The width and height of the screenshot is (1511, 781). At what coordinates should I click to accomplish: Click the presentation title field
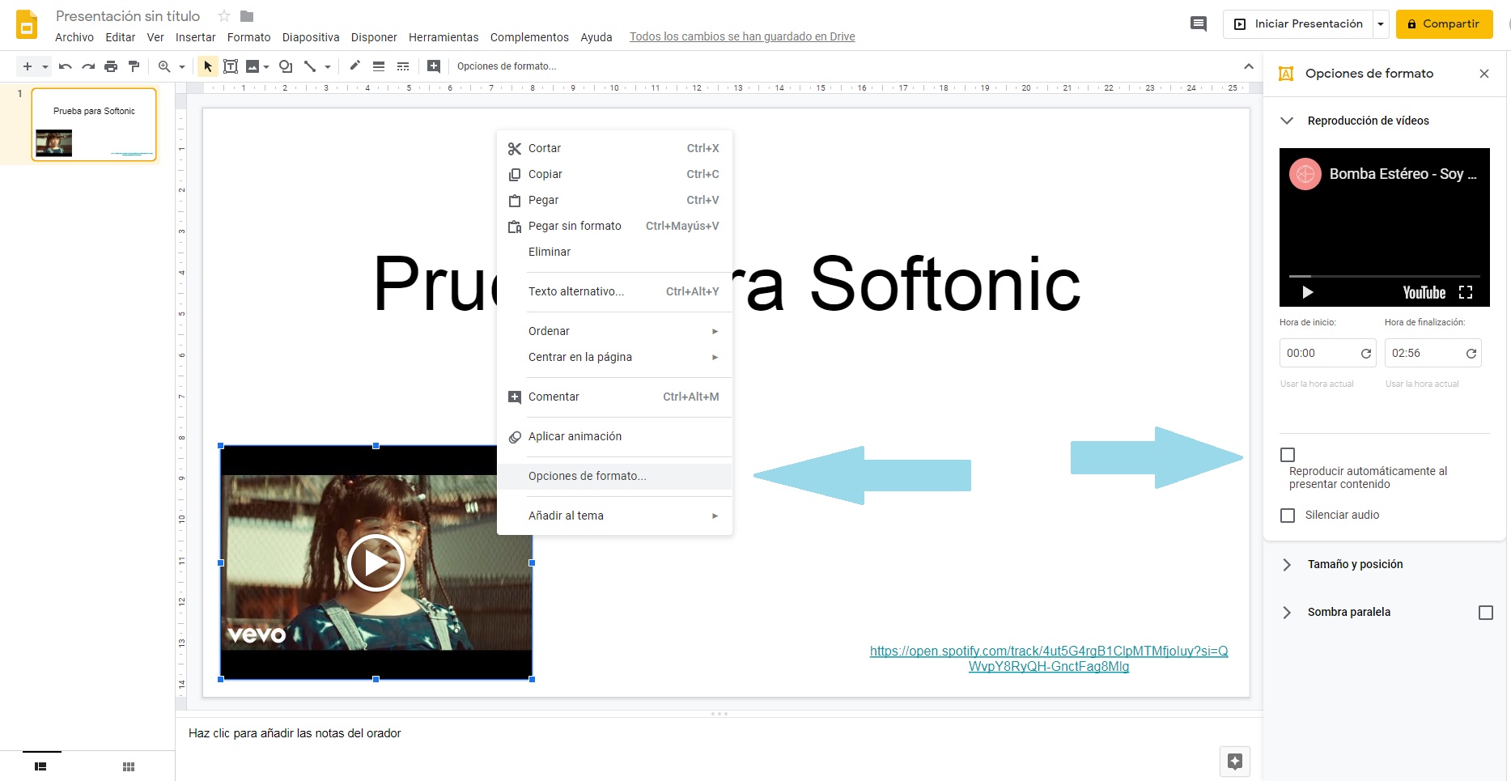pos(128,16)
